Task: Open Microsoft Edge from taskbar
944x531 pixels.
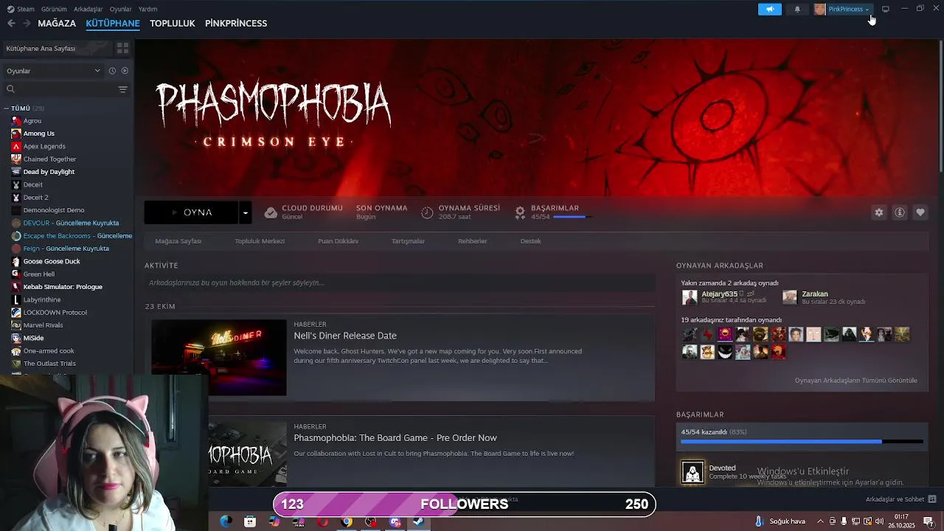Action: coord(226,521)
